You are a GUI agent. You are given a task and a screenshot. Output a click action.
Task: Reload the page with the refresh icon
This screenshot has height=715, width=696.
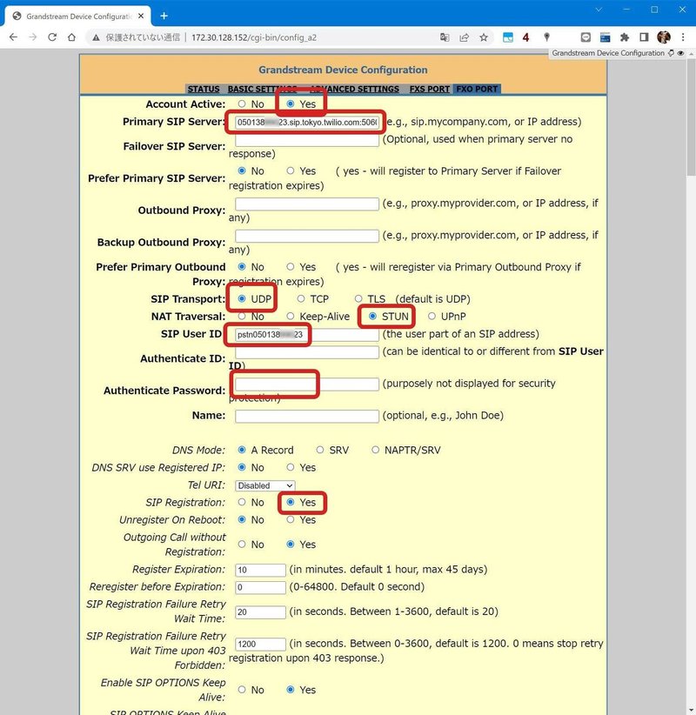point(52,37)
